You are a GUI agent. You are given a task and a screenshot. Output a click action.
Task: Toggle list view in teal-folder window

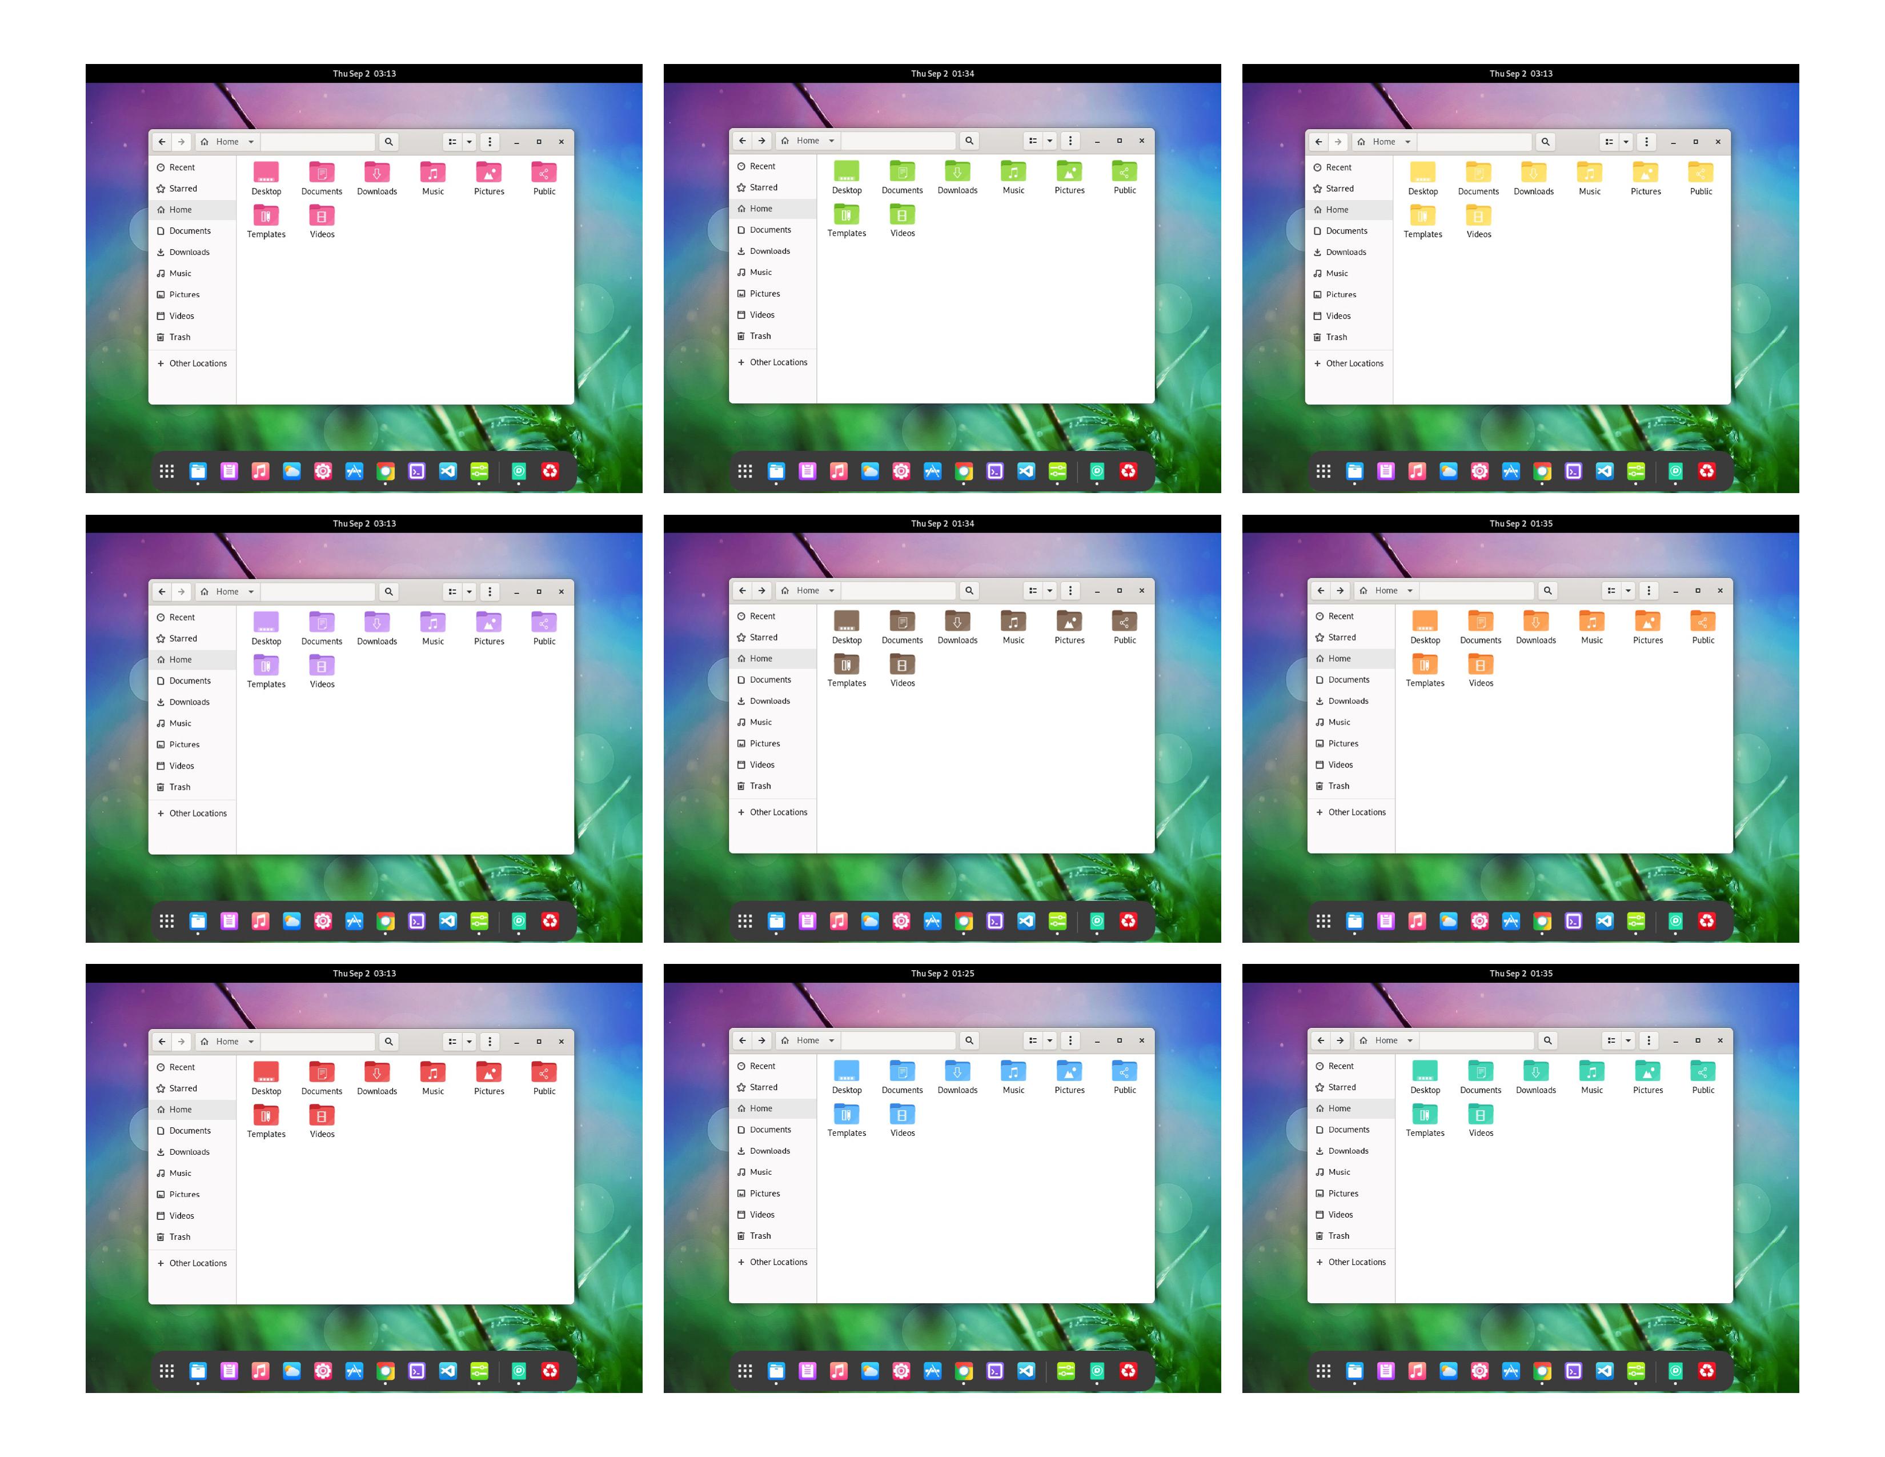coord(1611,1040)
